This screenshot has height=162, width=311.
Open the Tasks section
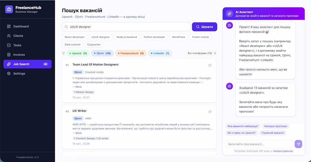pos(28,45)
